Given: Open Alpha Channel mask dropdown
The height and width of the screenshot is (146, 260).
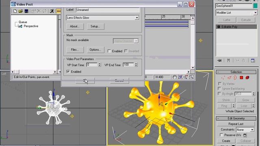Looking at the screenshot, I should click(136, 41).
